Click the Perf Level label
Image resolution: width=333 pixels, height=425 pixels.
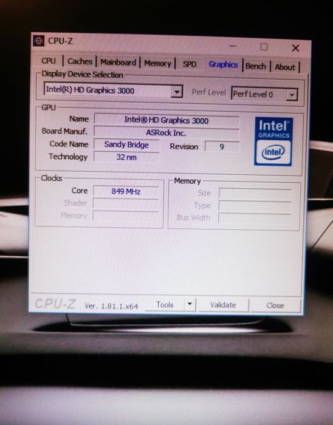click(209, 92)
